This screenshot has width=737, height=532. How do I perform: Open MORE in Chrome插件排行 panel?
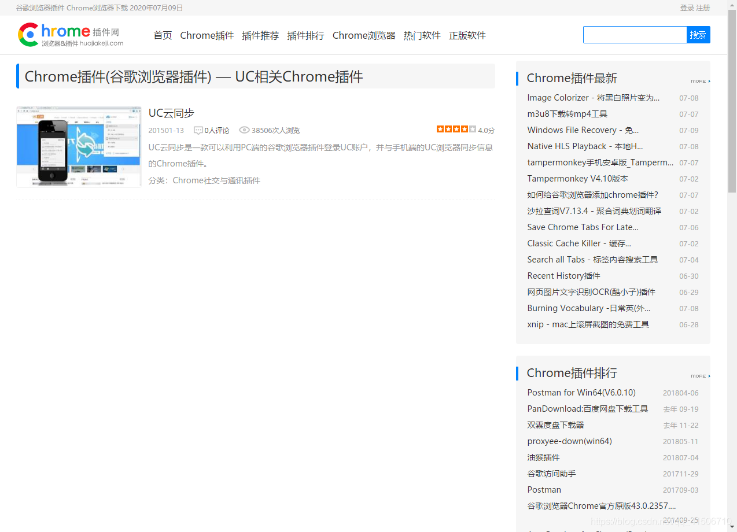[x=701, y=376]
